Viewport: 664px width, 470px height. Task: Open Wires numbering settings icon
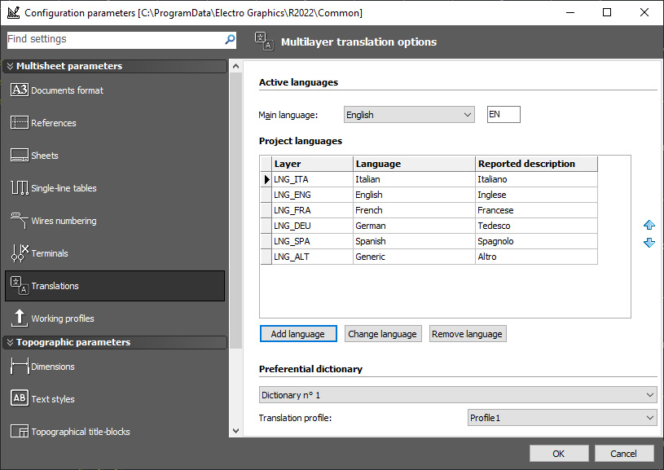(20, 220)
